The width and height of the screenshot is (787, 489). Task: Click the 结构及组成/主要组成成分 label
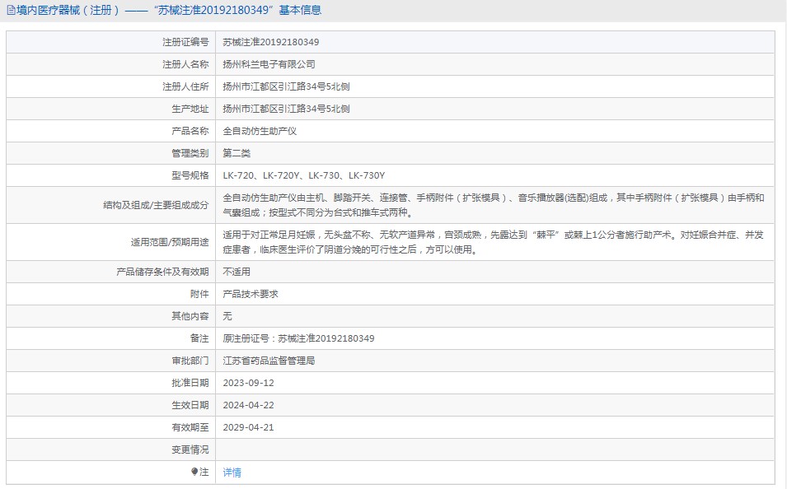click(156, 205)
